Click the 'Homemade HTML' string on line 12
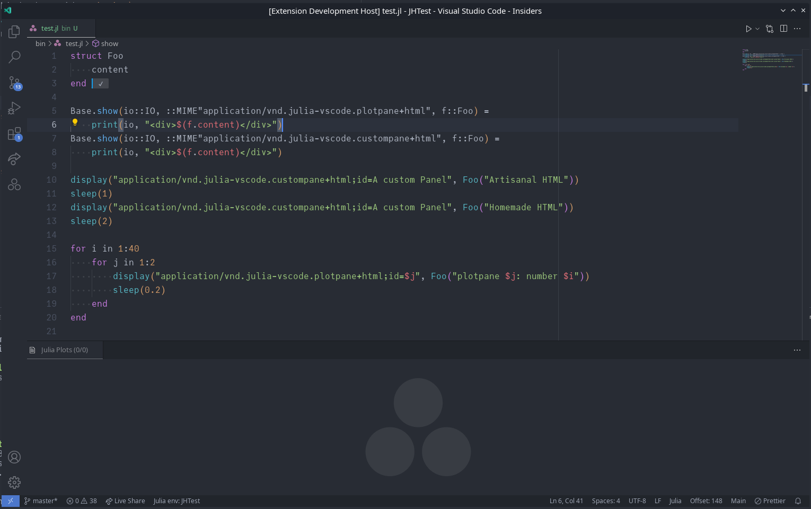Screen dimensions: 811x509 click(524, 208)
